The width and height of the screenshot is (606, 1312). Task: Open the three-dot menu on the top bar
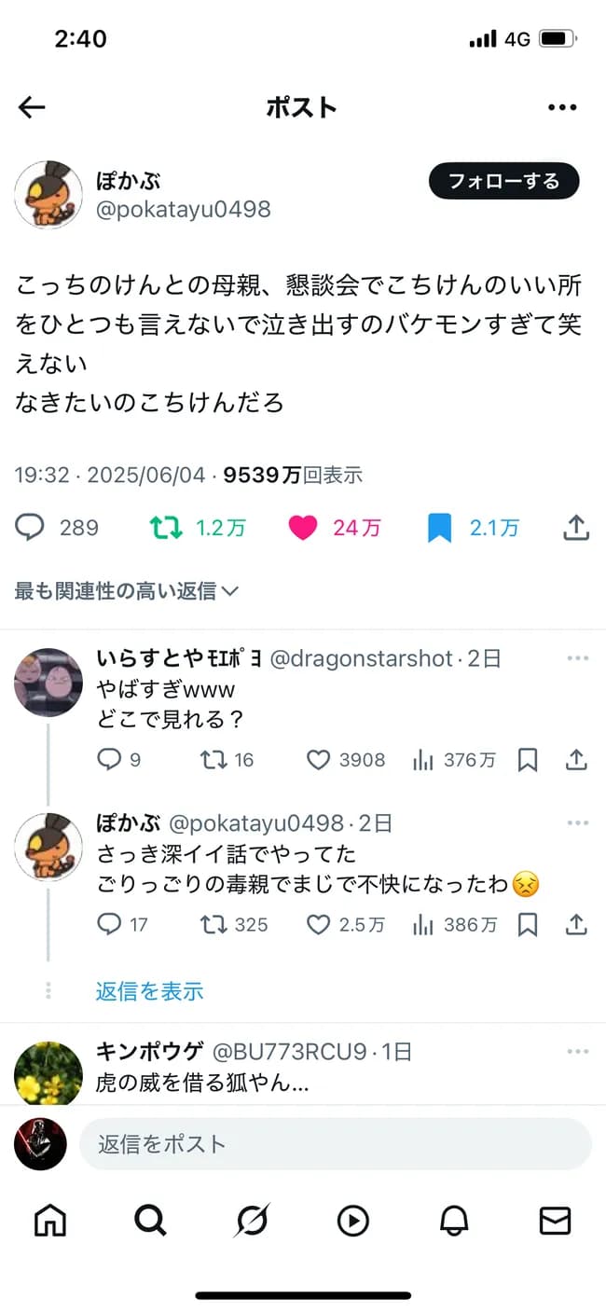click(x=562, y=106)
